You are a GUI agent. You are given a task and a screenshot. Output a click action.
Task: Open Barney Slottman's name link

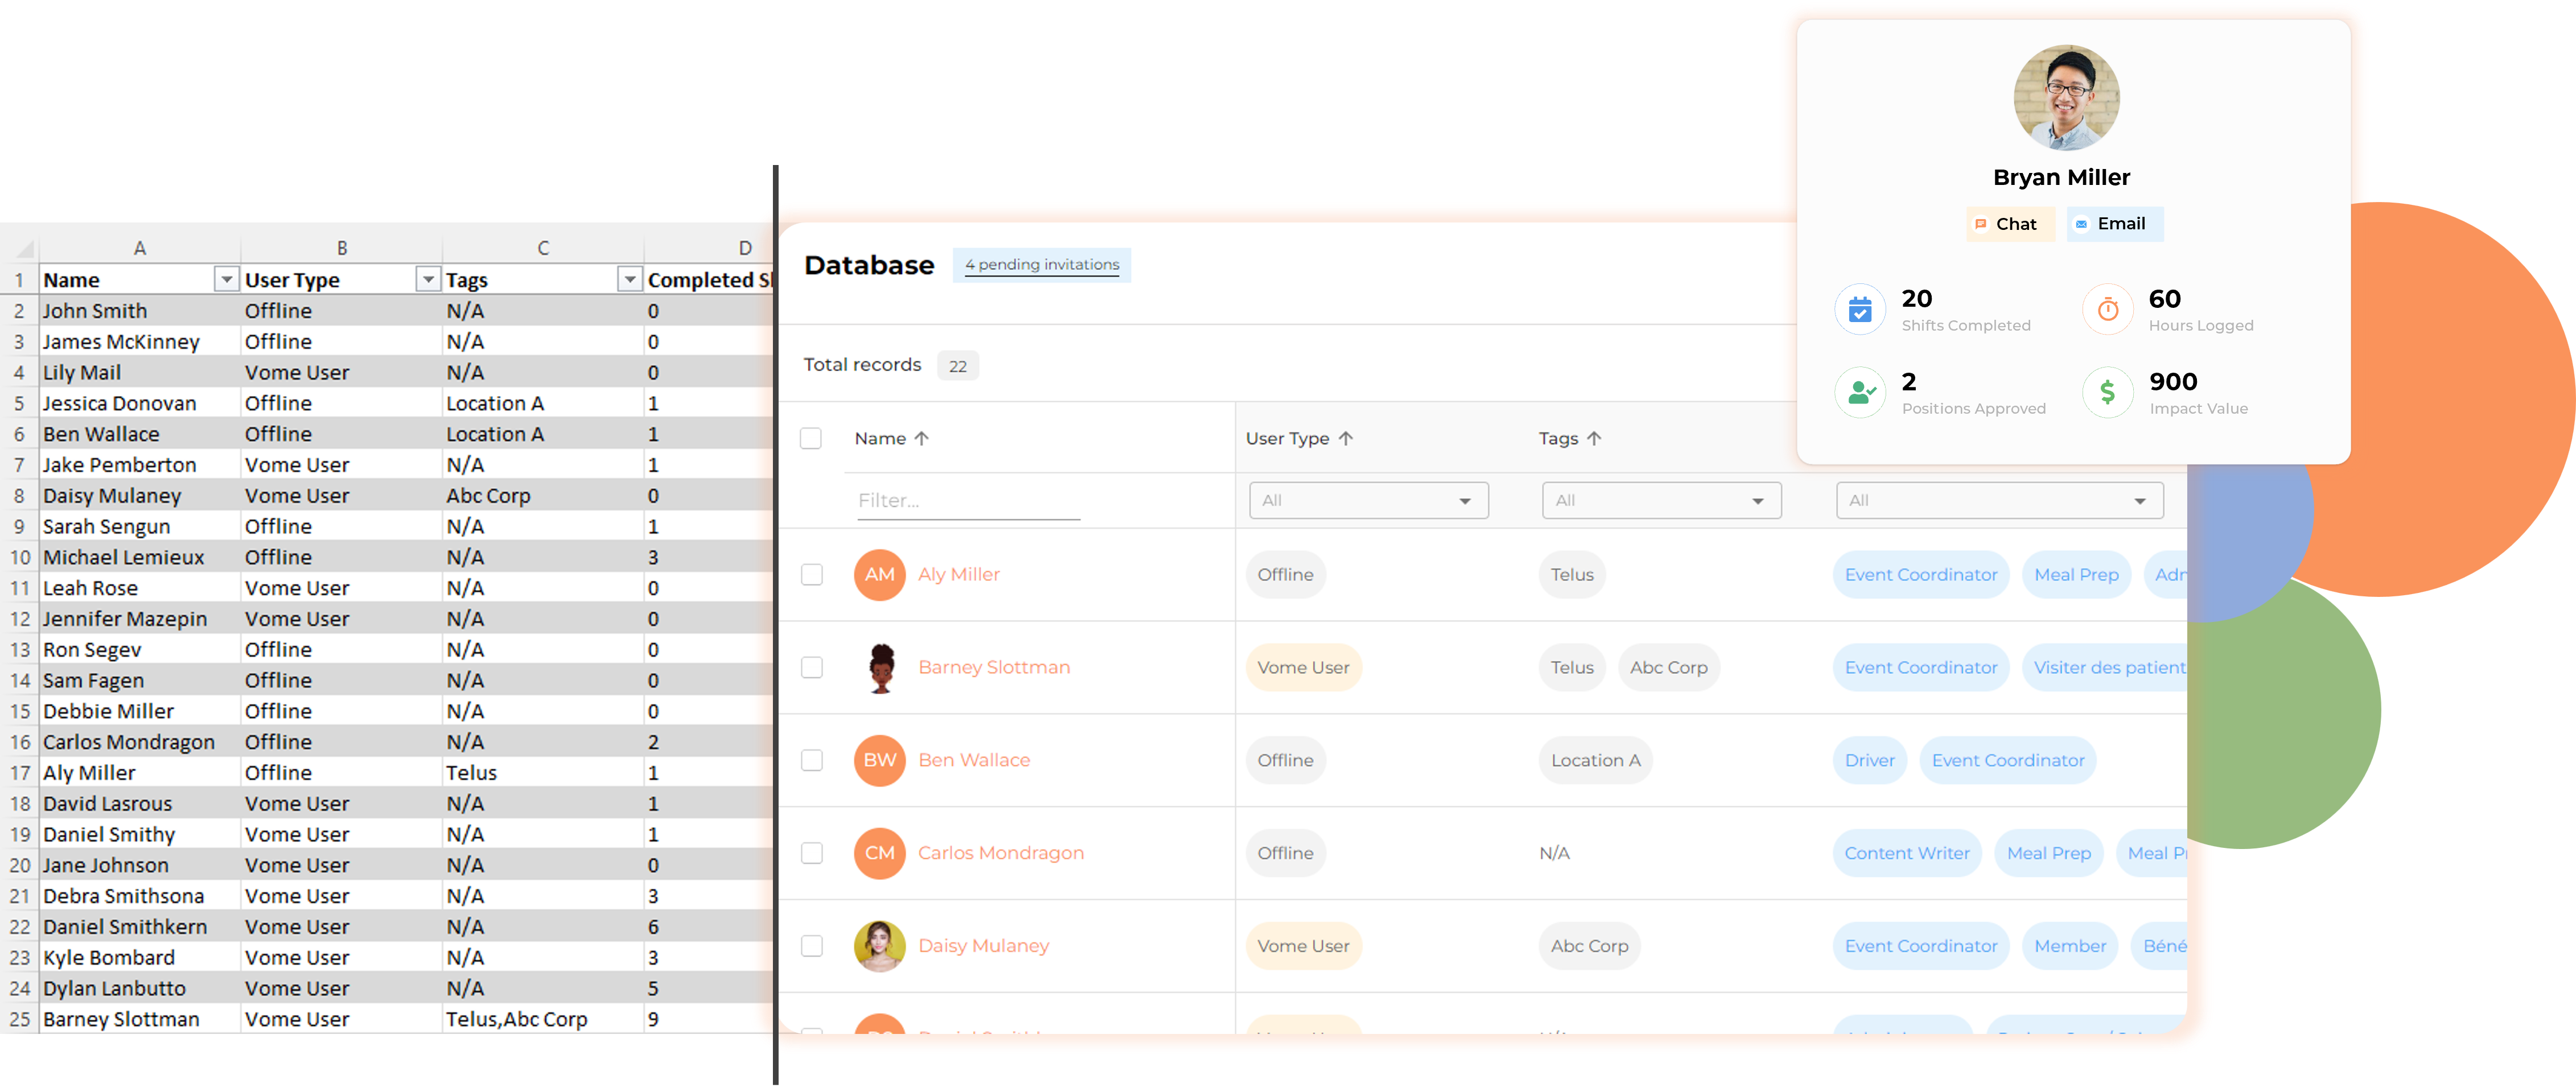pyautogui.click(x=993, y=667)
